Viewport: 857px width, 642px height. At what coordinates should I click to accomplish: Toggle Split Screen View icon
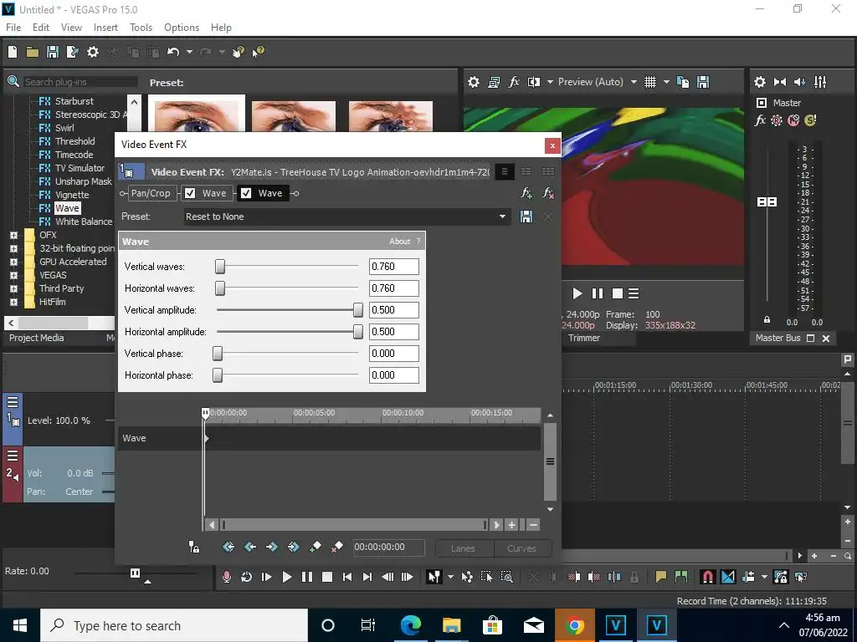[533, 82]
